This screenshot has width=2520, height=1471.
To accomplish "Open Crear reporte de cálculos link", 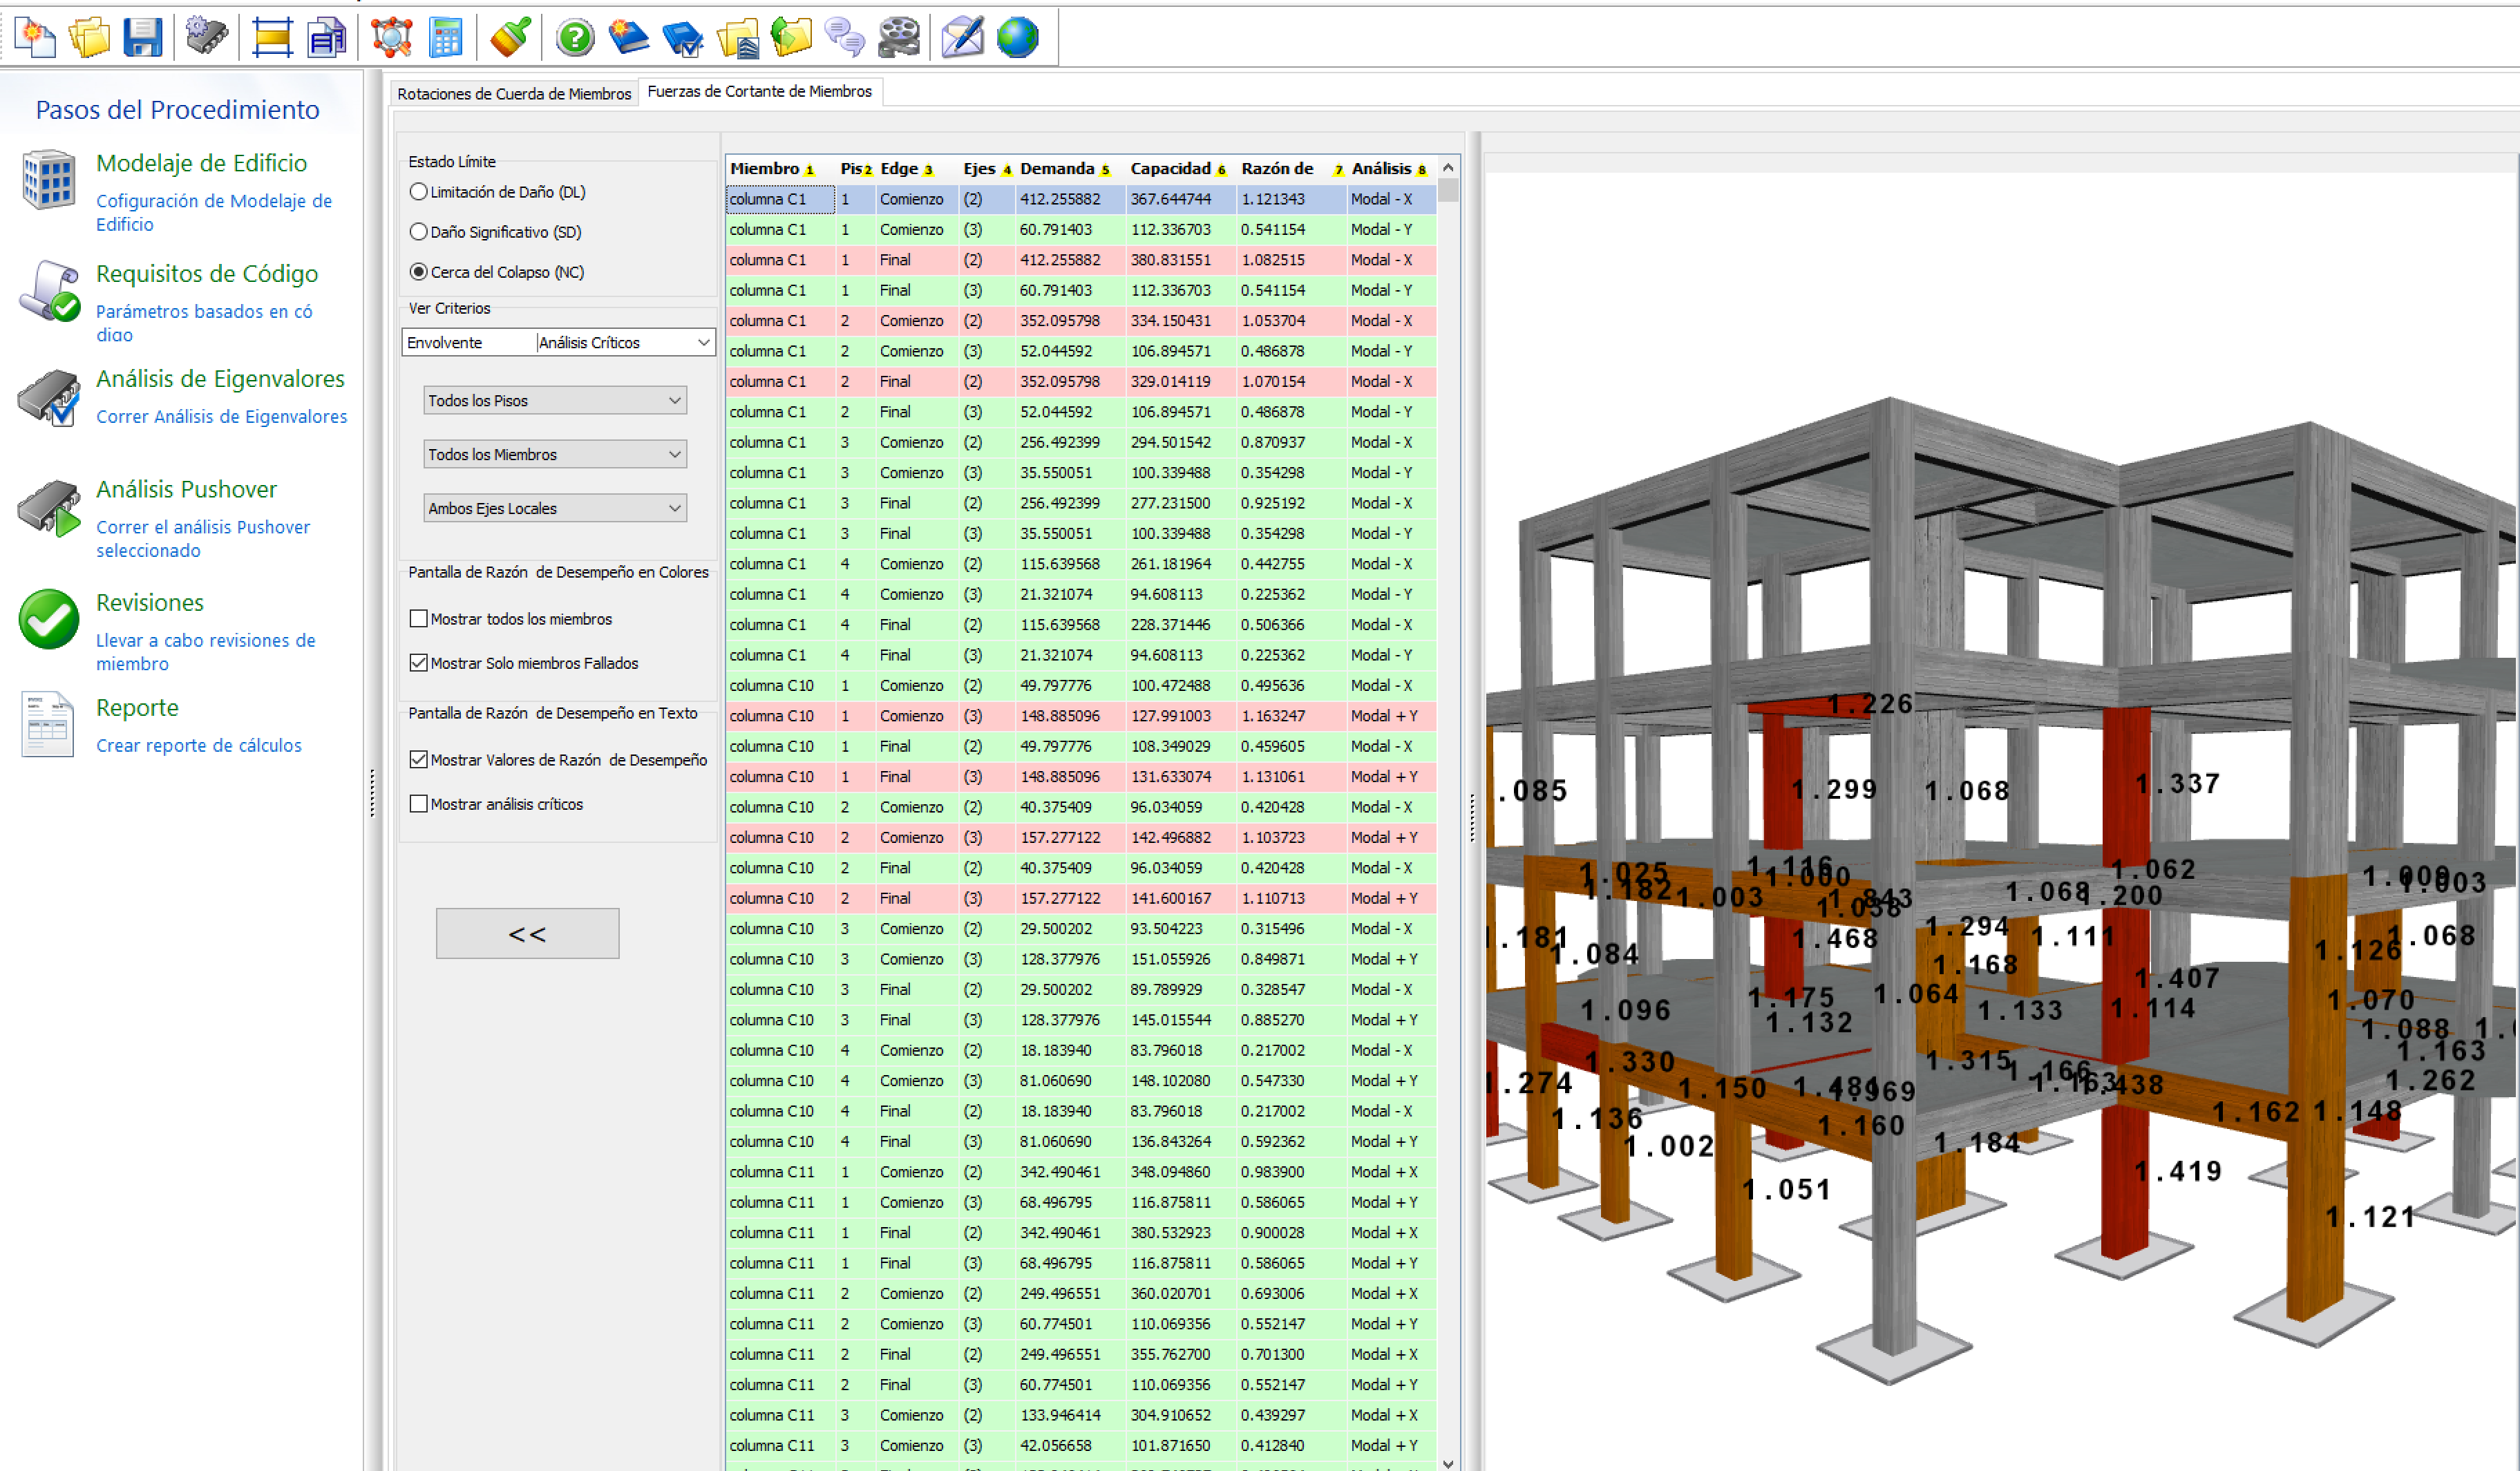I will pos(198,744).
